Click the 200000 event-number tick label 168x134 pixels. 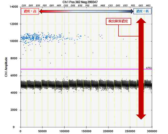[108, 131]
